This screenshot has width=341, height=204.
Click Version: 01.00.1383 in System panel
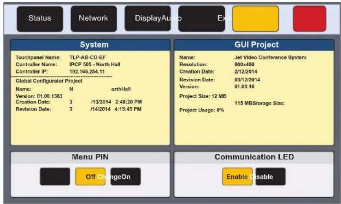pos(39,96)
